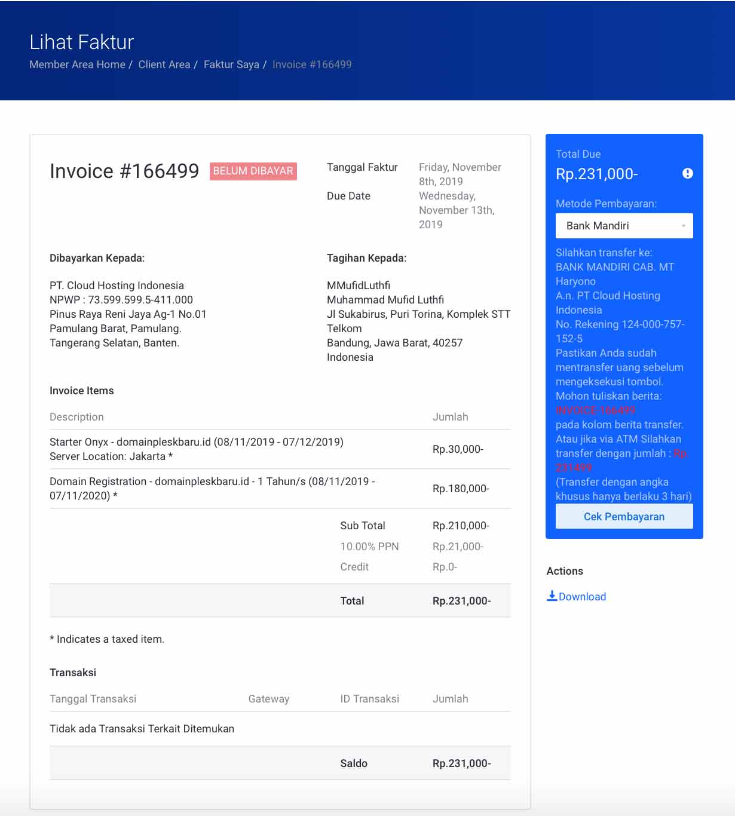This screenshot has height=816, width=735.
Task: Navigate to Client Area via breadcrumb
Action: [164, 65]
